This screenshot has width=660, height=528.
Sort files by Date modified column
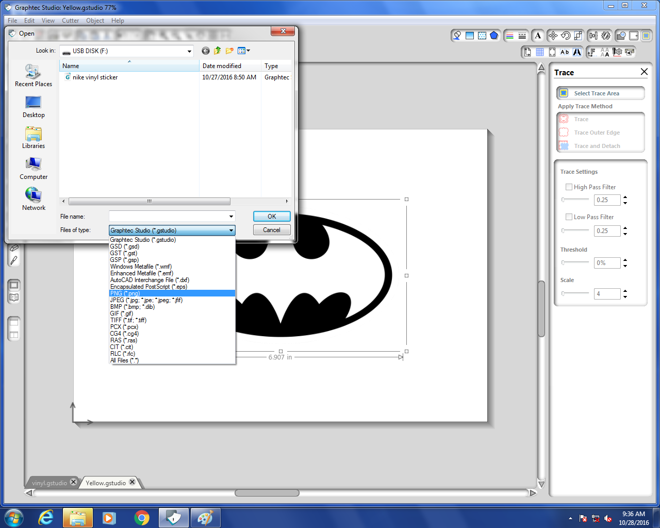coord(230,66)
